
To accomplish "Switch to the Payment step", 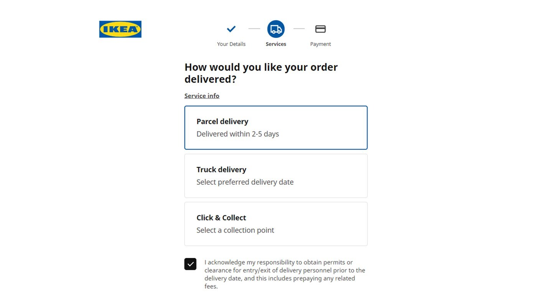I will pos(320,44).
